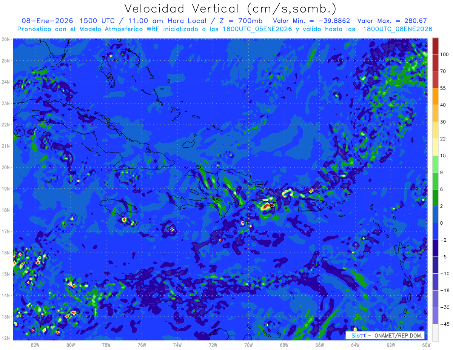Click the yellow swatch between 30 and 22
The image size is (453, 350).
pos(435,130)
